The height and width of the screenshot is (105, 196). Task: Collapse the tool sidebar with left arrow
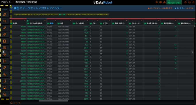(x=3, y=52)
